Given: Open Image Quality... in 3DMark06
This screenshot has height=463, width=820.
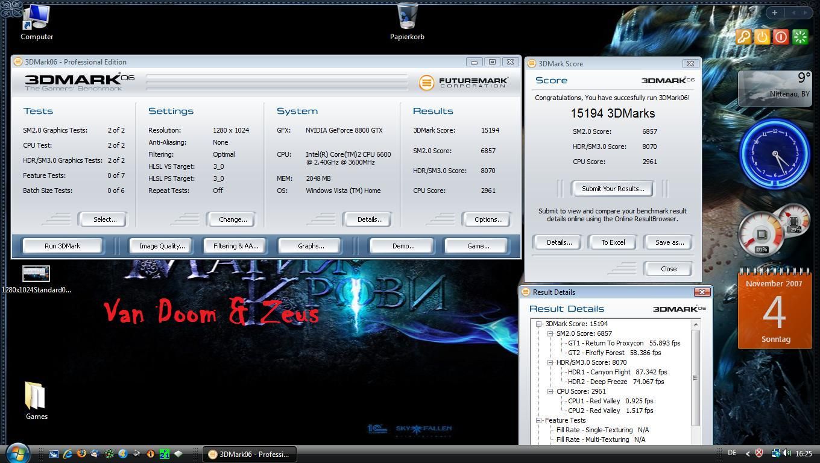Looking at the screenshot, I should [162, 246].
